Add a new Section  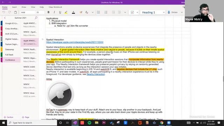pos(8,117)
